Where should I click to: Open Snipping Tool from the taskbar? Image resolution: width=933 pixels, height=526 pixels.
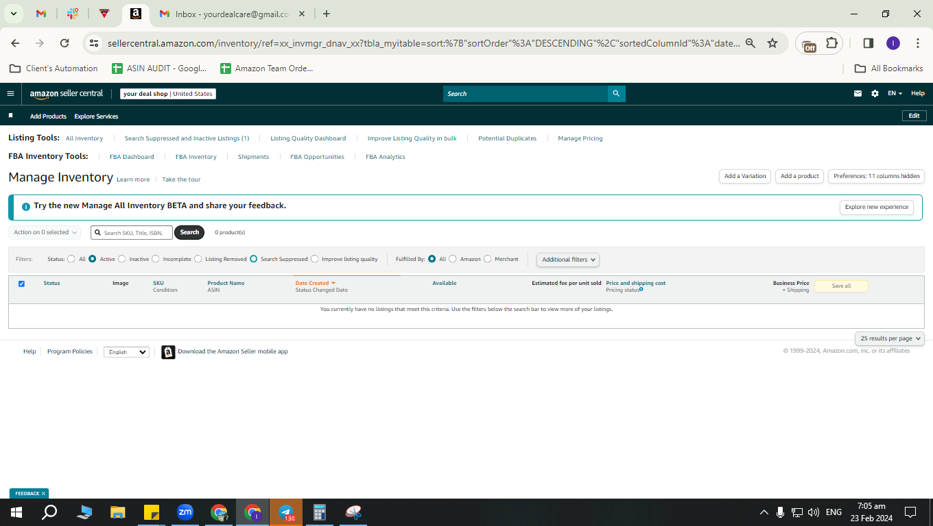(x=353, y=512)
